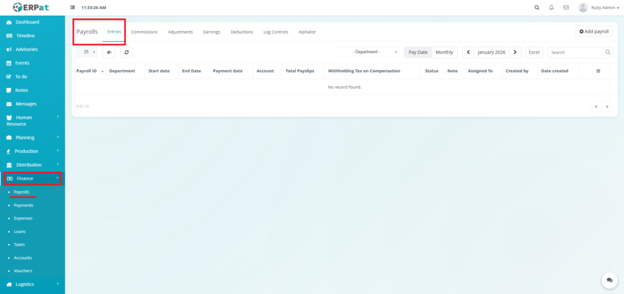Open the Deductions tab

(242, 32)
